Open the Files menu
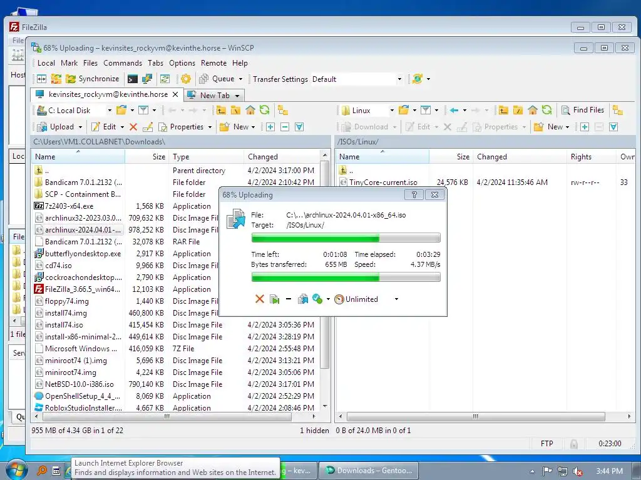The height and width of the screenshot is (480, 641). click(x=90, y=63)
